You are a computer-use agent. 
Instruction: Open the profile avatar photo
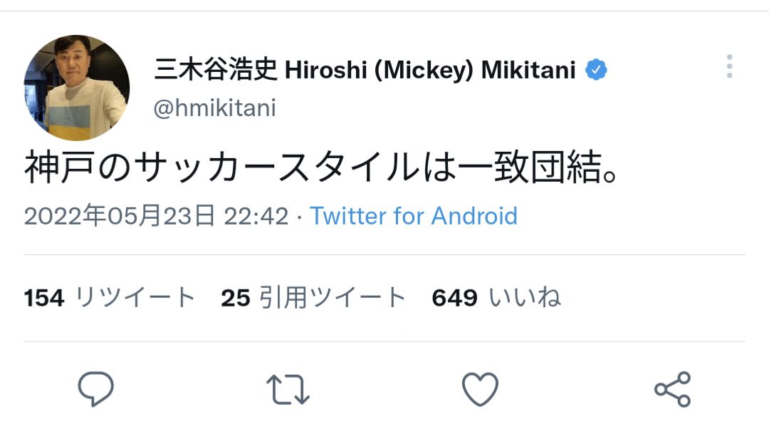pos(77,88)
